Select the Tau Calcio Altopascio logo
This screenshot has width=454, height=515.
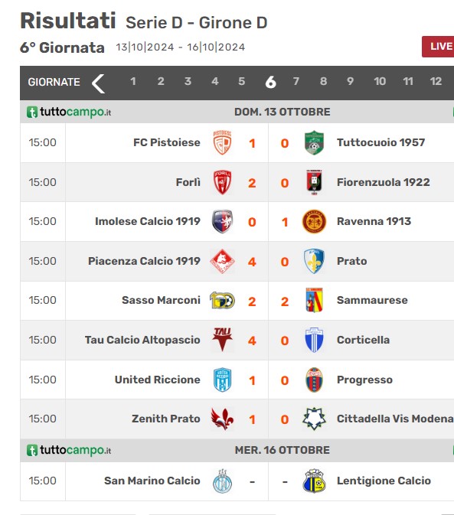(x=222, y=340)
